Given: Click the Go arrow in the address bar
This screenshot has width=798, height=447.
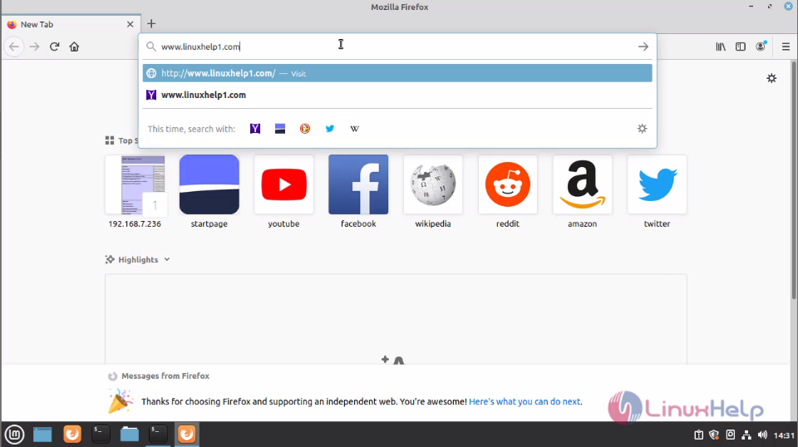Looking at the screenshot, I should tap(643, 47).
